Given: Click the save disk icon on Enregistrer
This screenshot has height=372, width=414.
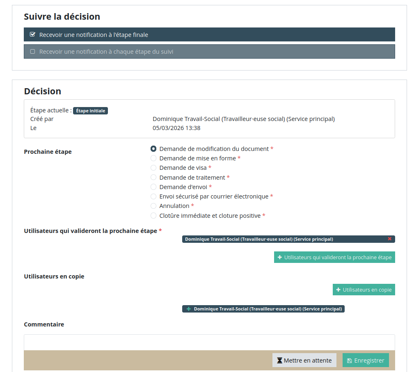Looking at the screenshot, I should tap(349, 361).
